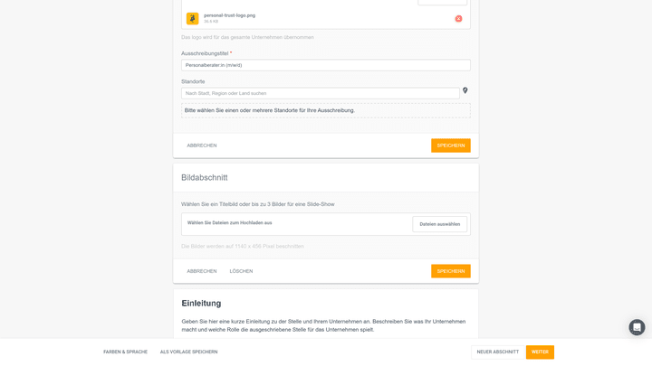Delete the Bildabschnitt using Löschen

(x=241, y=271)
